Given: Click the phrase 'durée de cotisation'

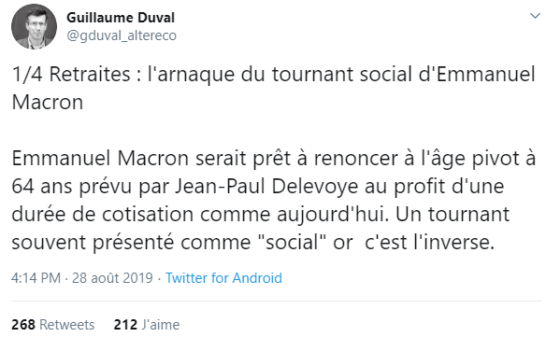Looking at the screenshot, I should 103,214.
